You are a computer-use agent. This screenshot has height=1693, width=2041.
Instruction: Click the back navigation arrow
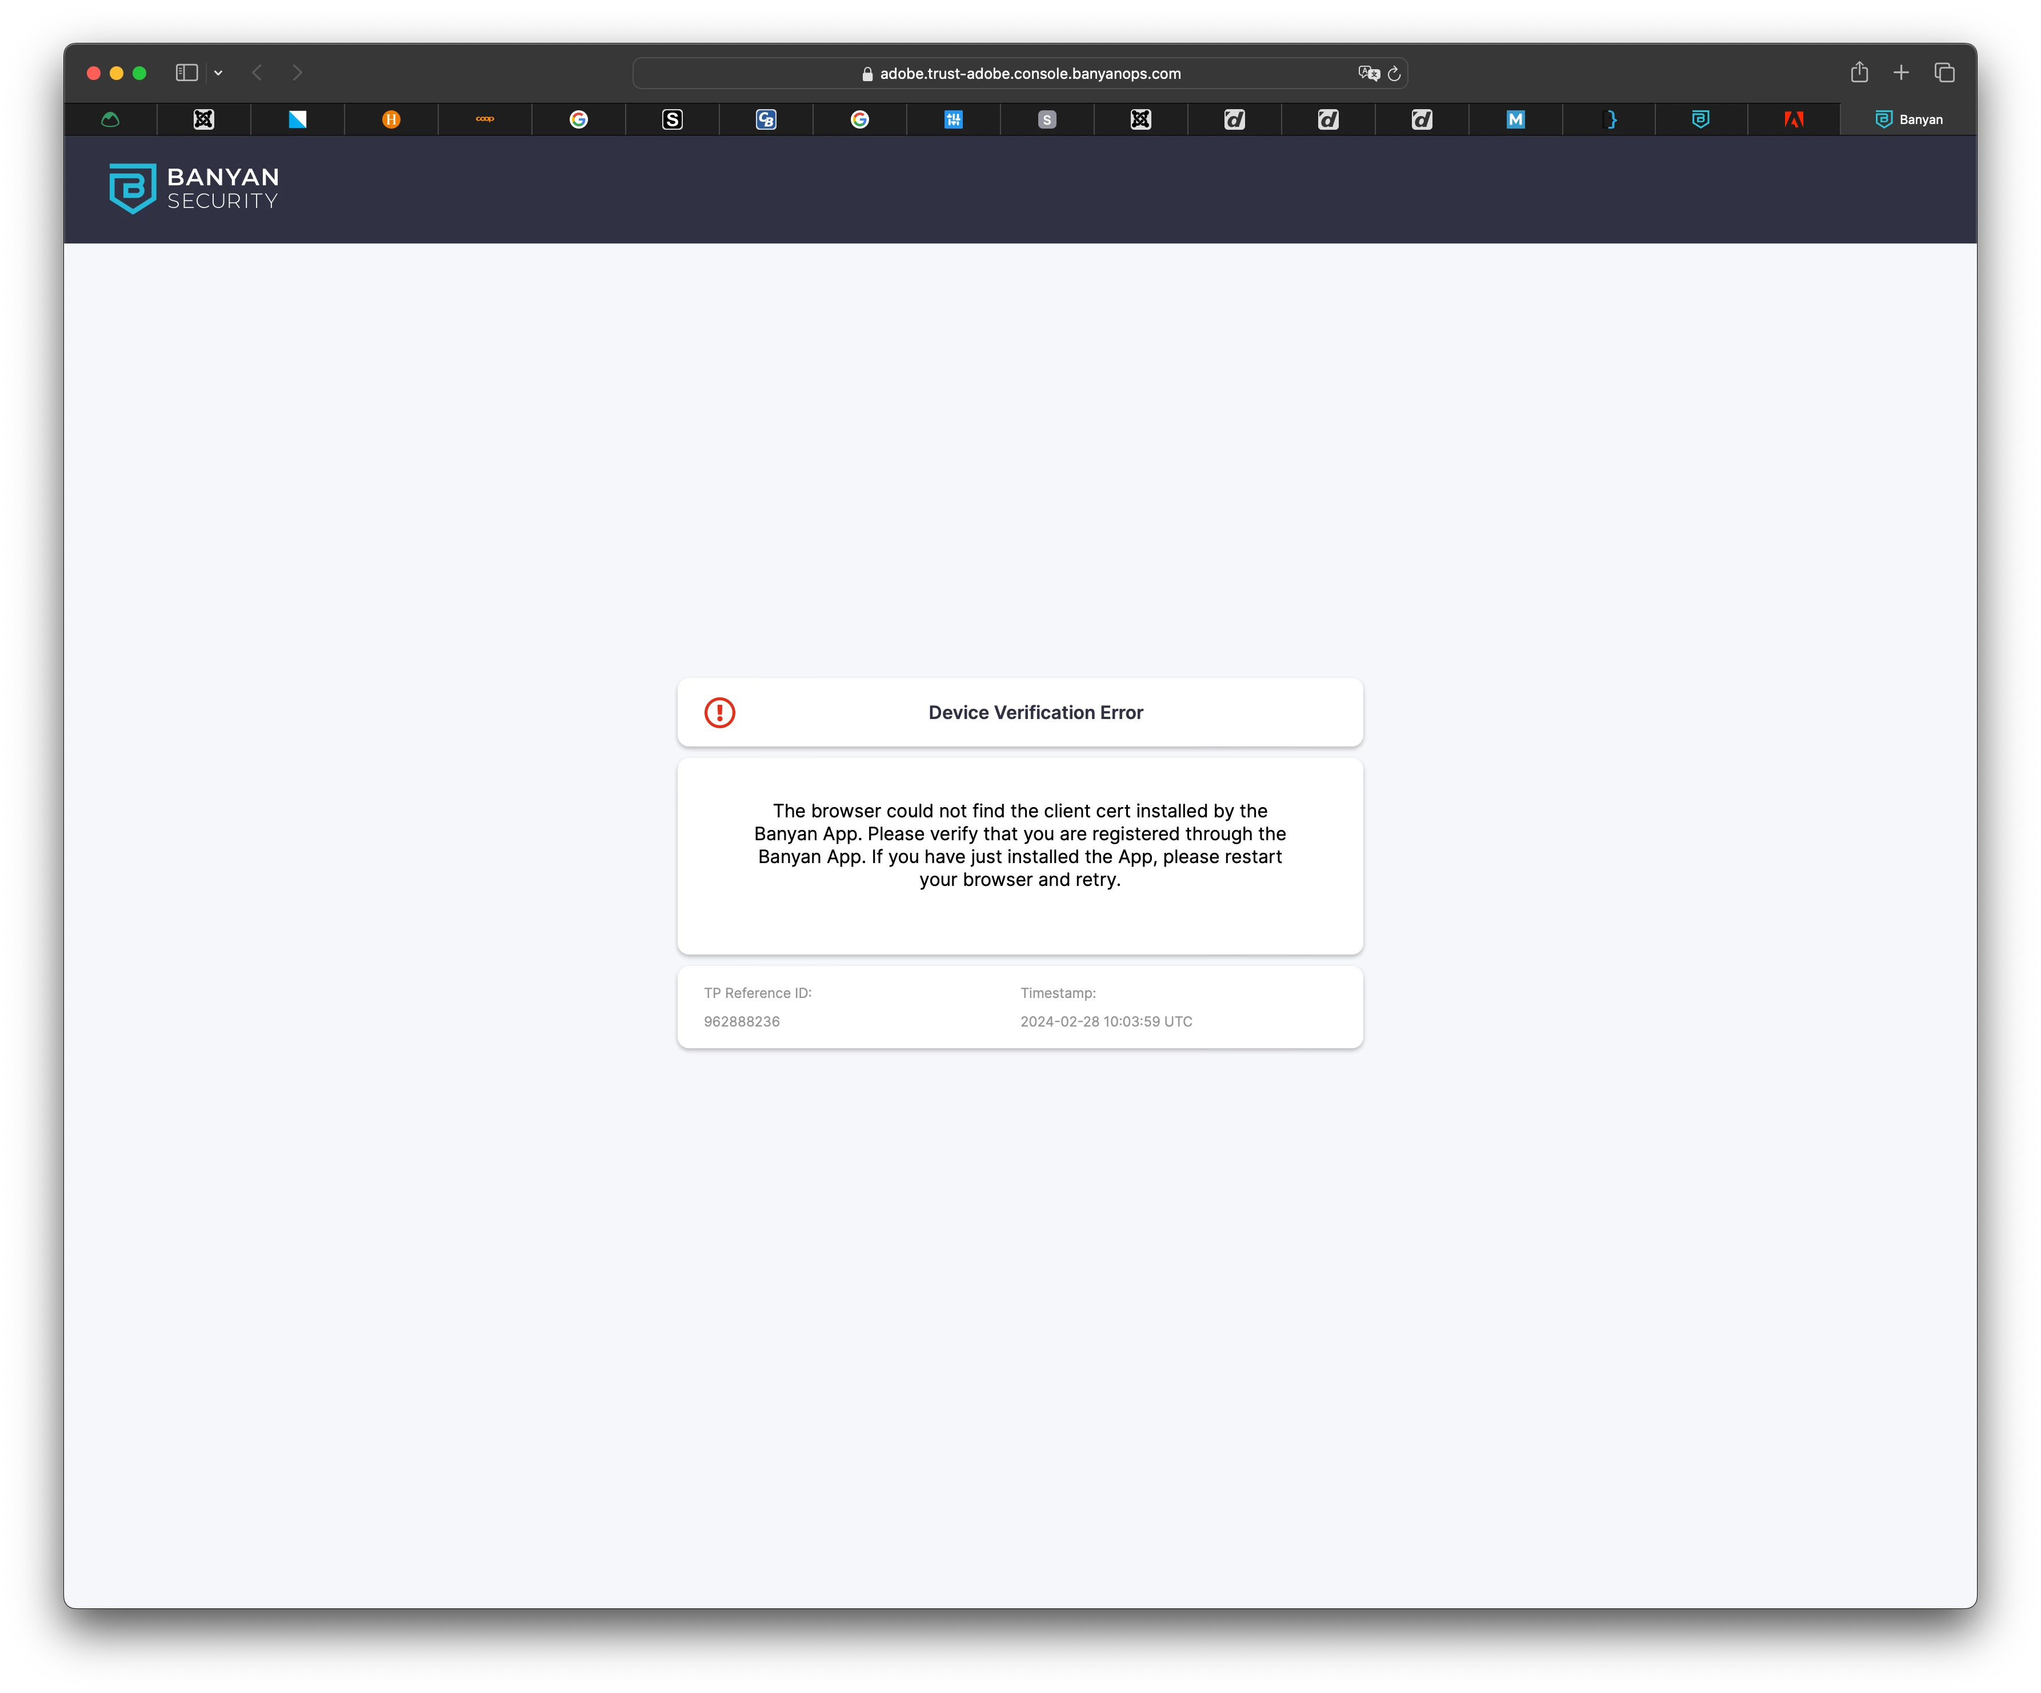tap(258, 73)
